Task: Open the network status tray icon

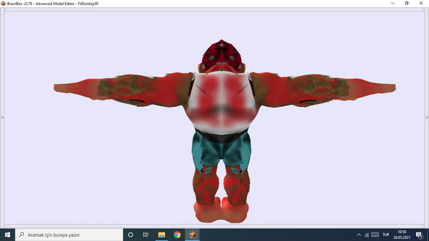Action: 367,235
